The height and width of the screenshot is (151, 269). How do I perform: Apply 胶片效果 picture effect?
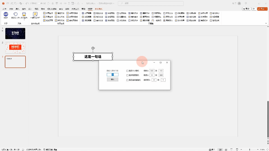[180, 20]
